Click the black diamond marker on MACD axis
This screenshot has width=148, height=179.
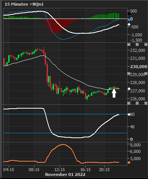click(129, 14)
